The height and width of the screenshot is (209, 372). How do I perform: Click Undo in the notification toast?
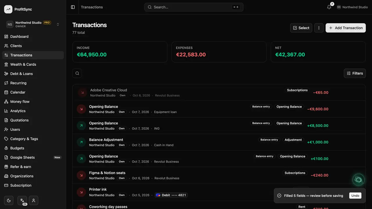pyautogui.click(x=355, y=196)
